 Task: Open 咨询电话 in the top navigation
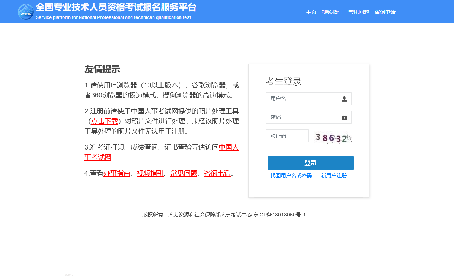385,12
